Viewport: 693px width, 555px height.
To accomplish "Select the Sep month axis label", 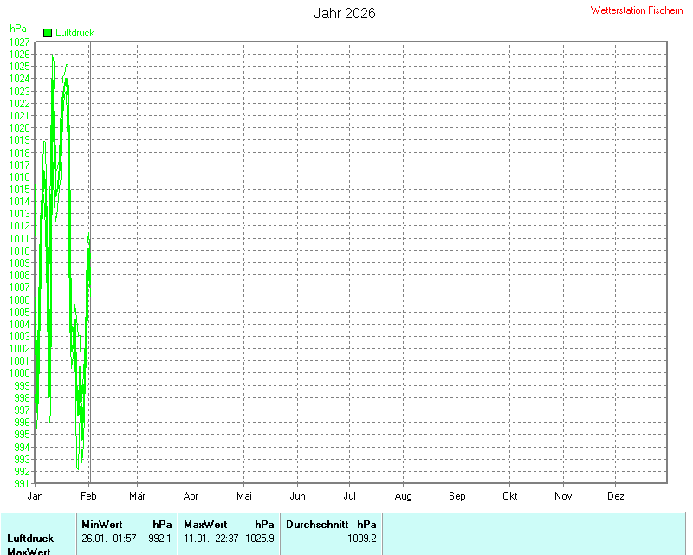I will (457, 496).
